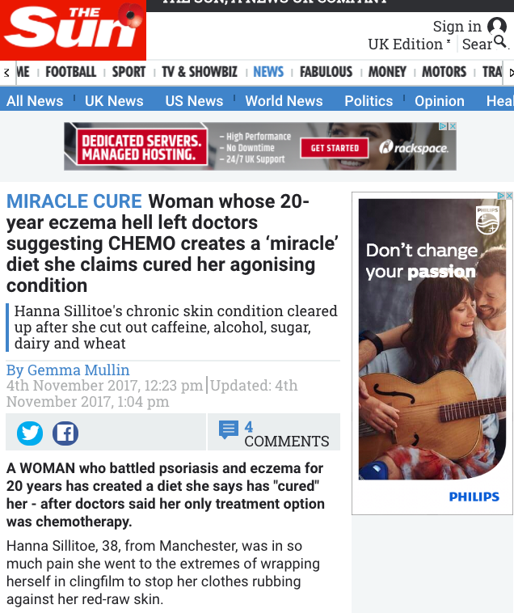Open comments speech bubble icon

pyautogui.click(x=229, y=429)
